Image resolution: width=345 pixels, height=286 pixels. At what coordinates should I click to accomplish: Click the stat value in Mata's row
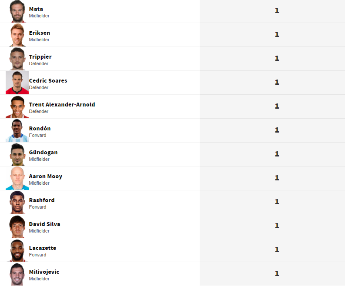pyautogui.click(x=277, y=10)
